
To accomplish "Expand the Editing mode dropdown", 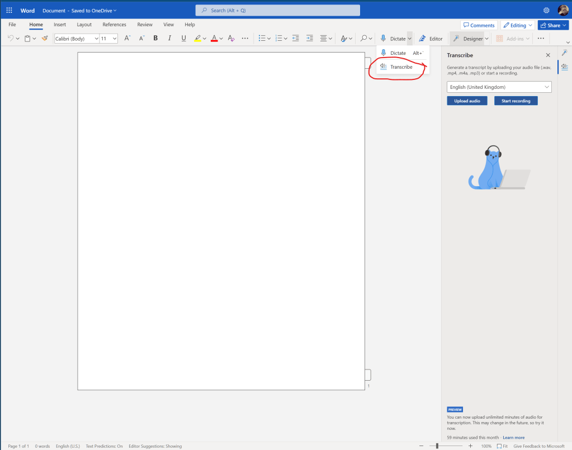I will point(517,25).
